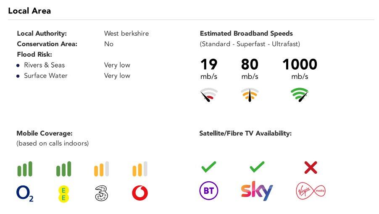Click the EE signal strength bars
Screen dimensions: 379x214
tap(63, 169)
